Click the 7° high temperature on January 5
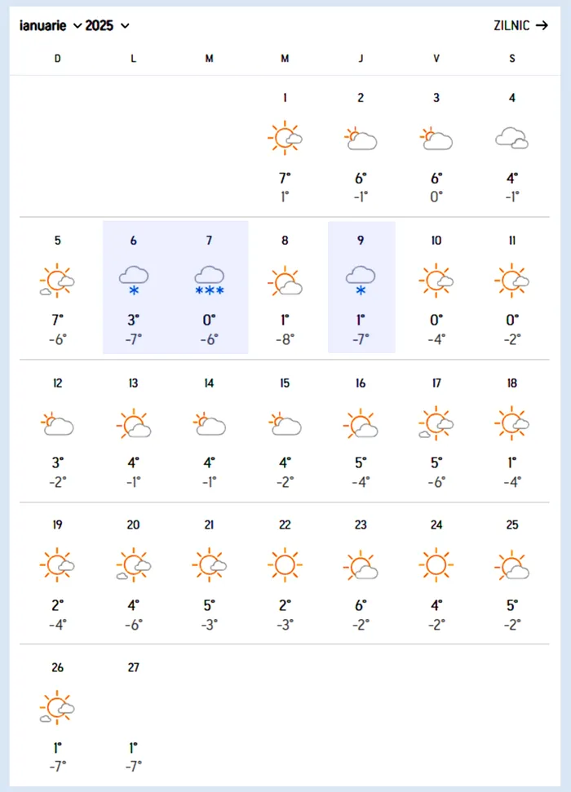Viewport: 571px width, 792px height. pyautogui.click(x=58, y=321)
